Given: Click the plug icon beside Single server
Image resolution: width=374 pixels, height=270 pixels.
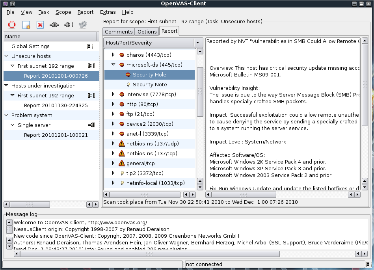Looking at the screenshot, I should [91, 125].
